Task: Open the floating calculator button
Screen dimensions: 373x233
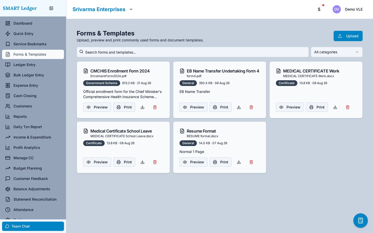Action: pos(361,221)
